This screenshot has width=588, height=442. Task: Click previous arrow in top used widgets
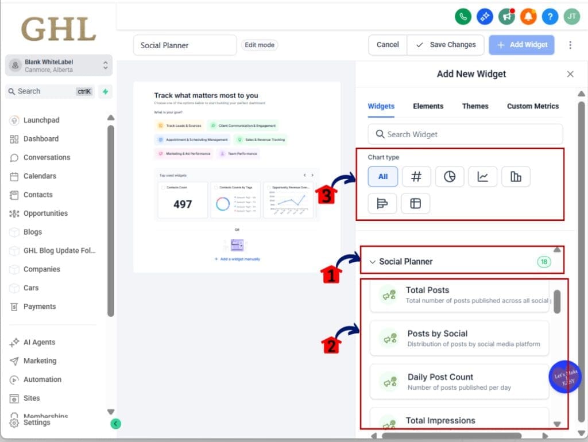(304, 175)
